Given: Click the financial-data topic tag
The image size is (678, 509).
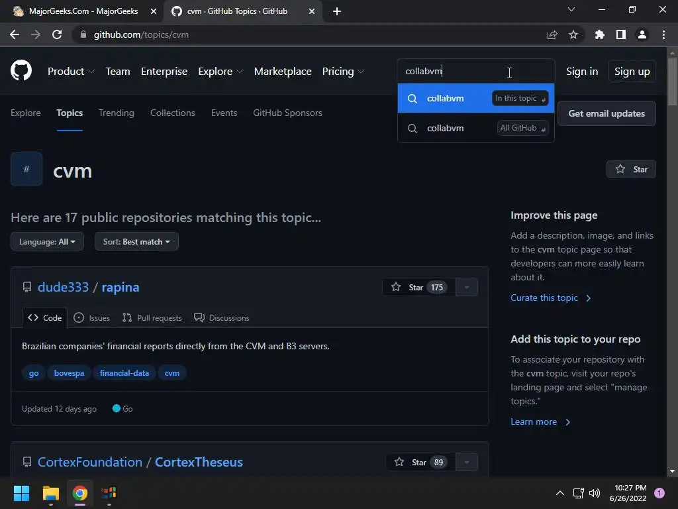Looking at the screenshot, I should coord(124,373).
